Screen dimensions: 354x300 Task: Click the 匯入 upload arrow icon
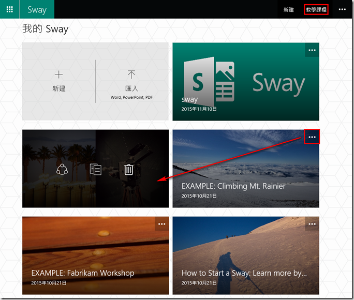pos(131,74)
